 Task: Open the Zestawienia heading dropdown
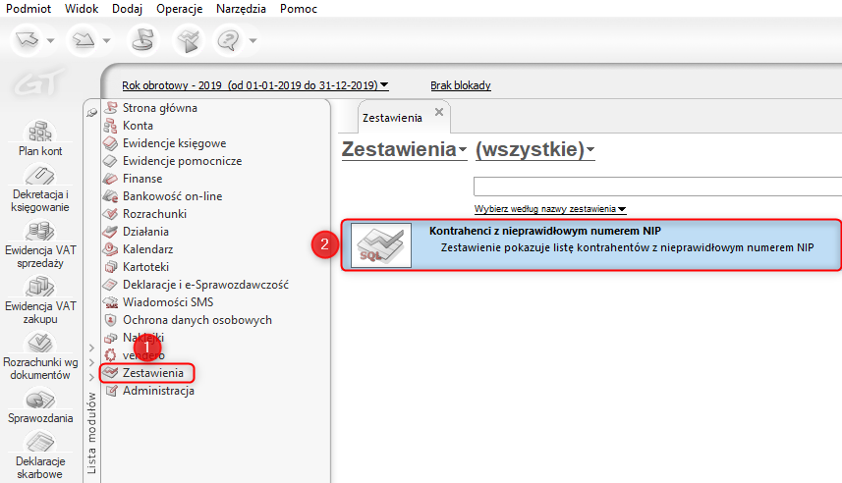pyautogui.click(x=405, y=149)
